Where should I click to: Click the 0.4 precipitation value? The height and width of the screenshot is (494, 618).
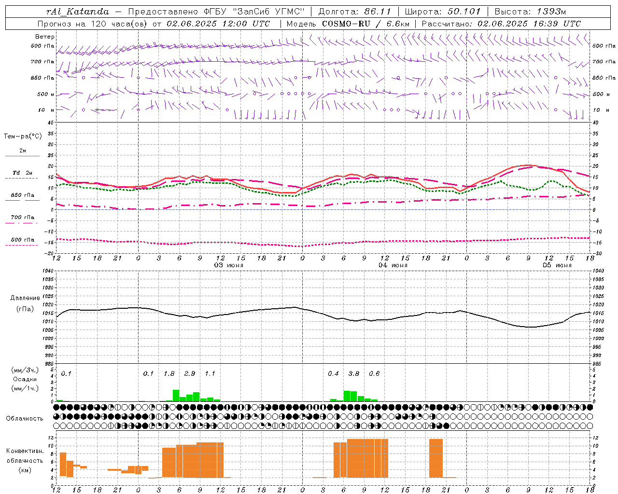point(333,374)
